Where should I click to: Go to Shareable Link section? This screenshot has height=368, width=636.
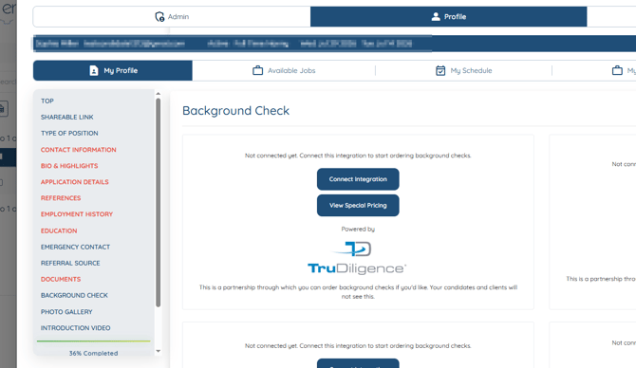click(x=67, y=117)
